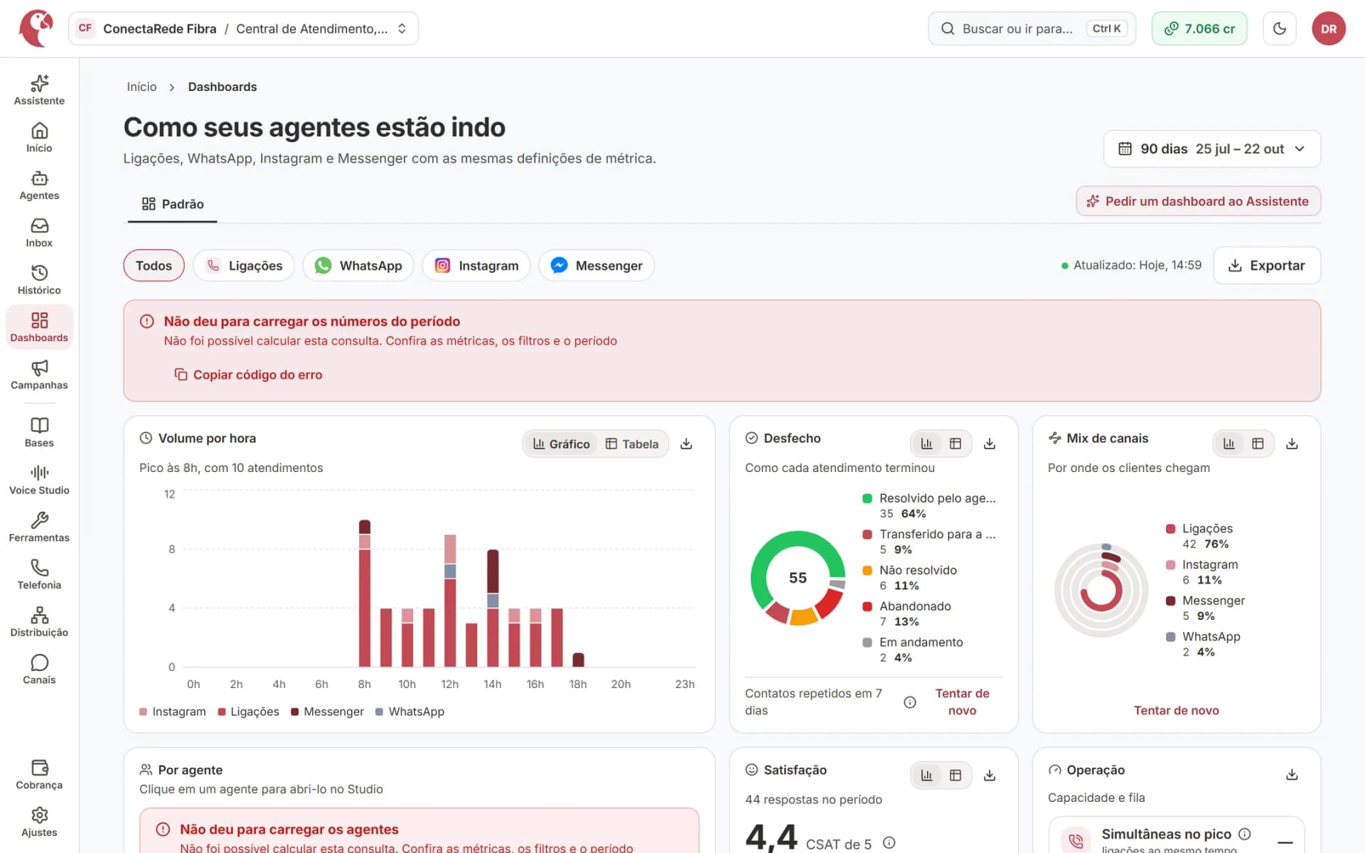Click the Instagram legend swatch under the chart

coord(143,712)
